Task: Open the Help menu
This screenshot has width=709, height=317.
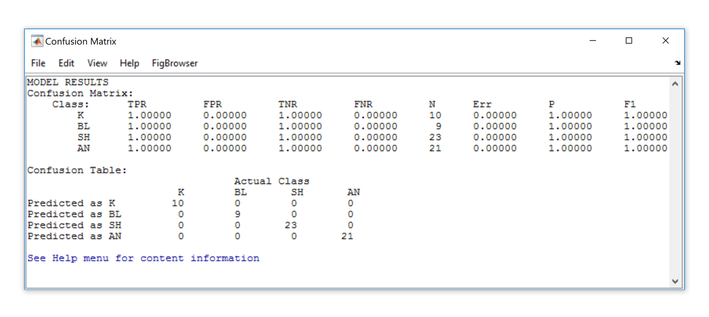Action: point(129,63)
